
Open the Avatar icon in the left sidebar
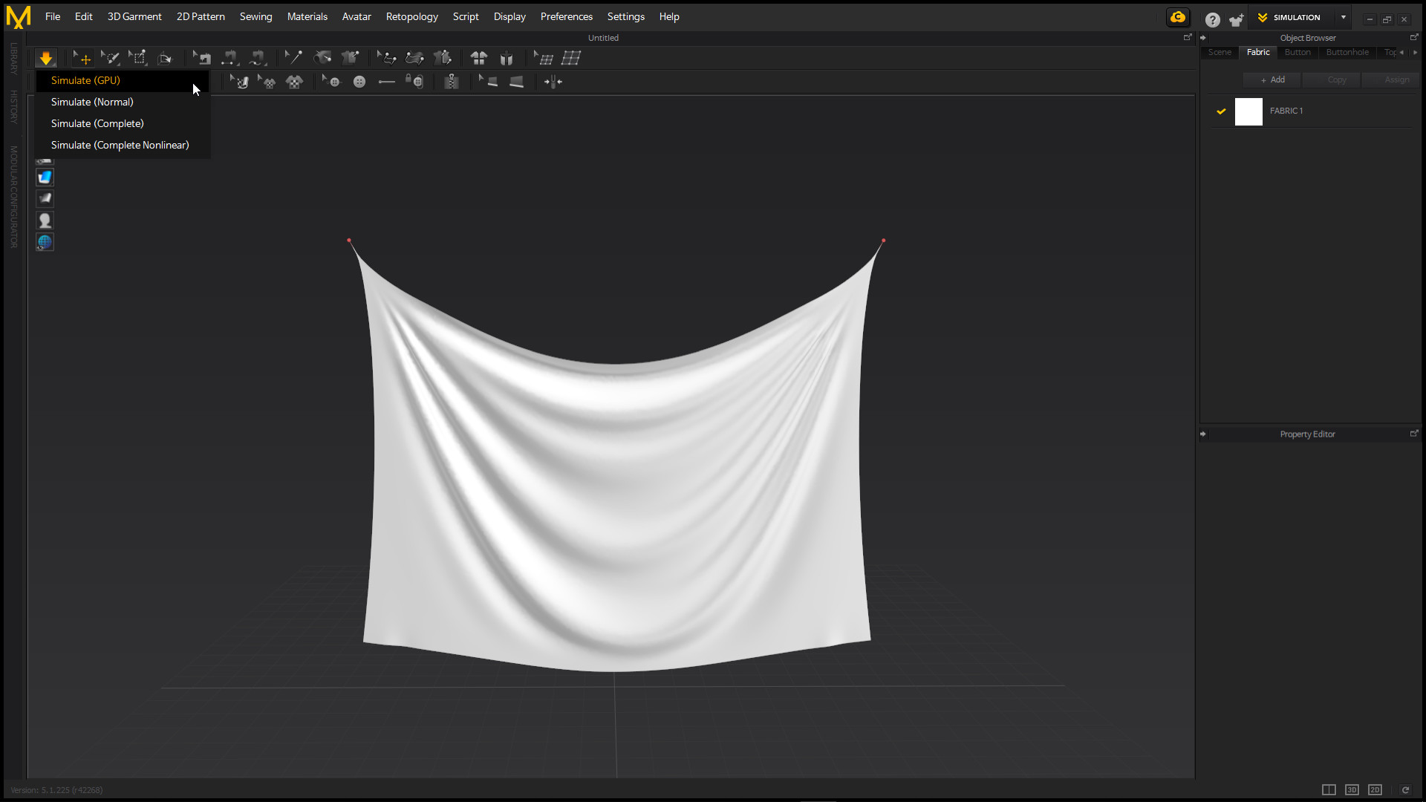click(x=45, y=220)
